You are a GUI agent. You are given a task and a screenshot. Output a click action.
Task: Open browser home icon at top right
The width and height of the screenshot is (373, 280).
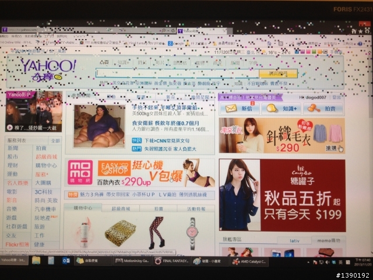tap(354, 31)
